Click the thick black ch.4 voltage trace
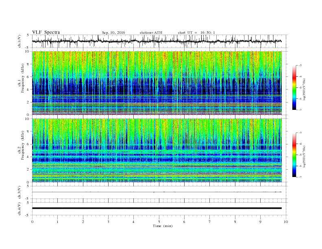The height and width of the screenshot is (249, 322). tap(157, 208)
